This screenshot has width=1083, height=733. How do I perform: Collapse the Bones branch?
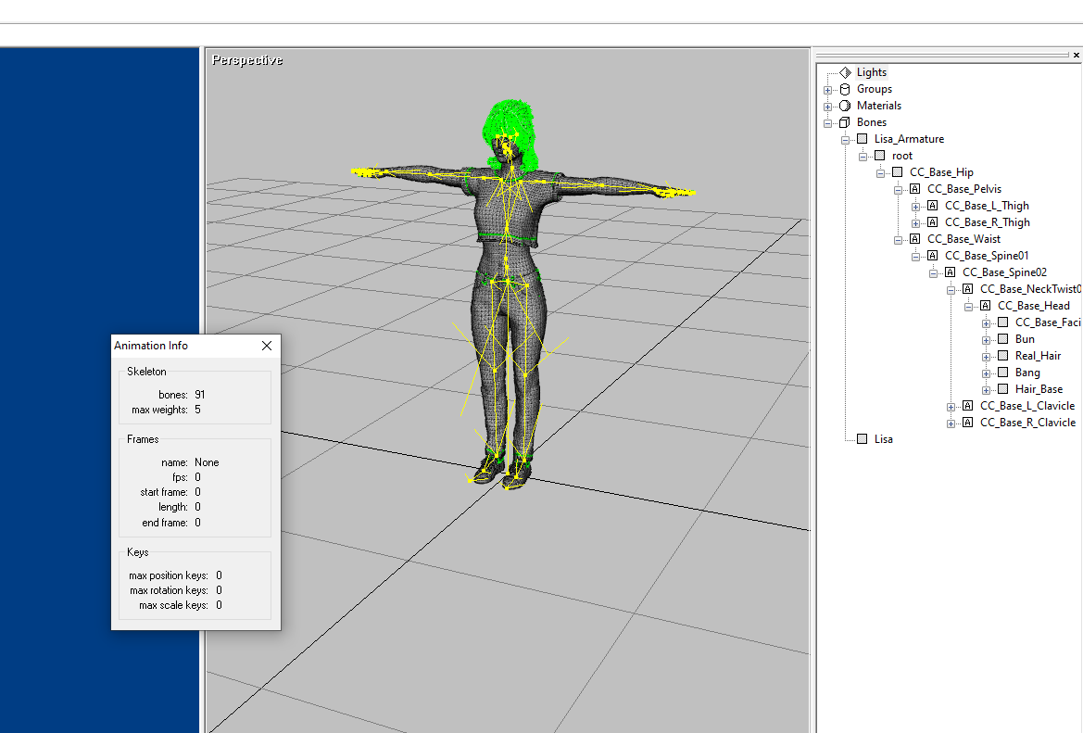click(827, 121)
